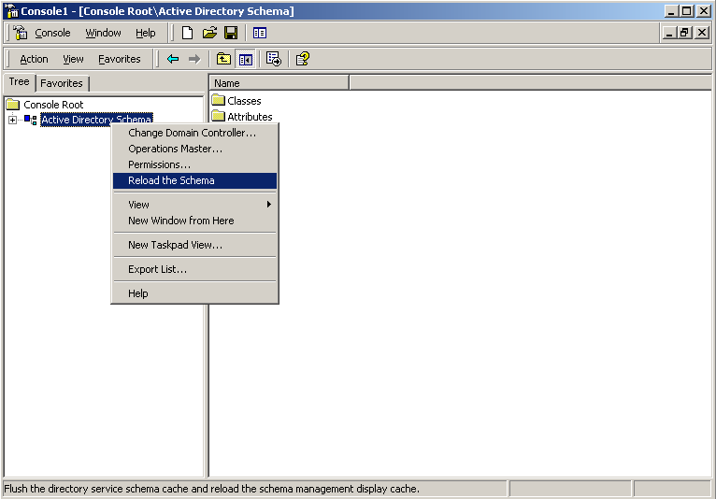Switch to the Favorites tab
716x499 pixels.
click(62, 83)
